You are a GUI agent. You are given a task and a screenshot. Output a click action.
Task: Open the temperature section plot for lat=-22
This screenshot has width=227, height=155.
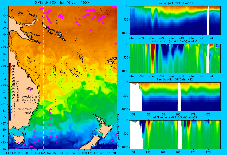175,97
